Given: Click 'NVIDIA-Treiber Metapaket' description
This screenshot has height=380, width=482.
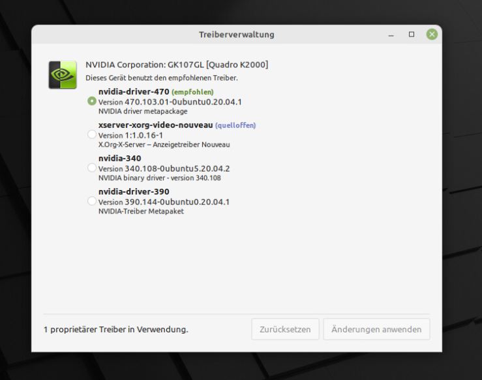Looking at the screenshot, I should pos(141,211).
